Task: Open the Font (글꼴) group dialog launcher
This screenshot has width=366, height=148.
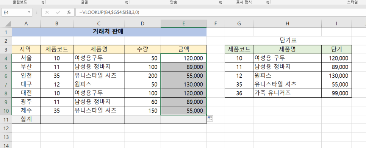Action: pyautogui.click(x=127, y=2)
